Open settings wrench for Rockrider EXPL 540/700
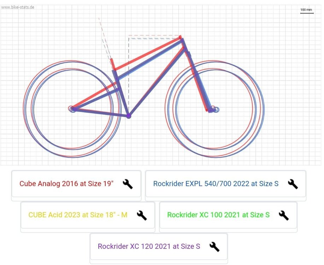 coord(293,184)
